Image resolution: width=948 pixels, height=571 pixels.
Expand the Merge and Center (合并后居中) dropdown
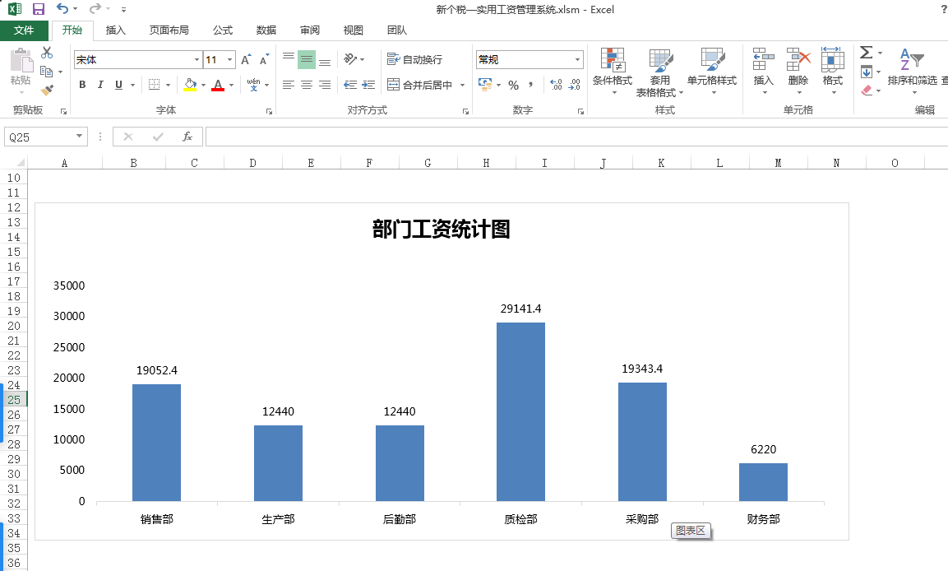point(462,85)
